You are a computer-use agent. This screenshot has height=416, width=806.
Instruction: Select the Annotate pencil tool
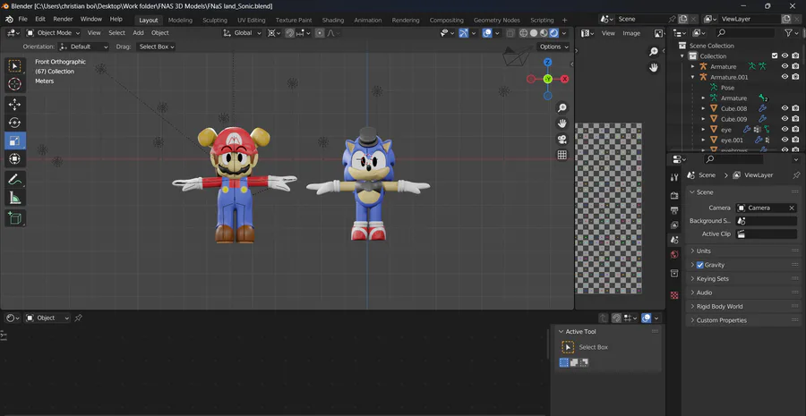point(15,179)
